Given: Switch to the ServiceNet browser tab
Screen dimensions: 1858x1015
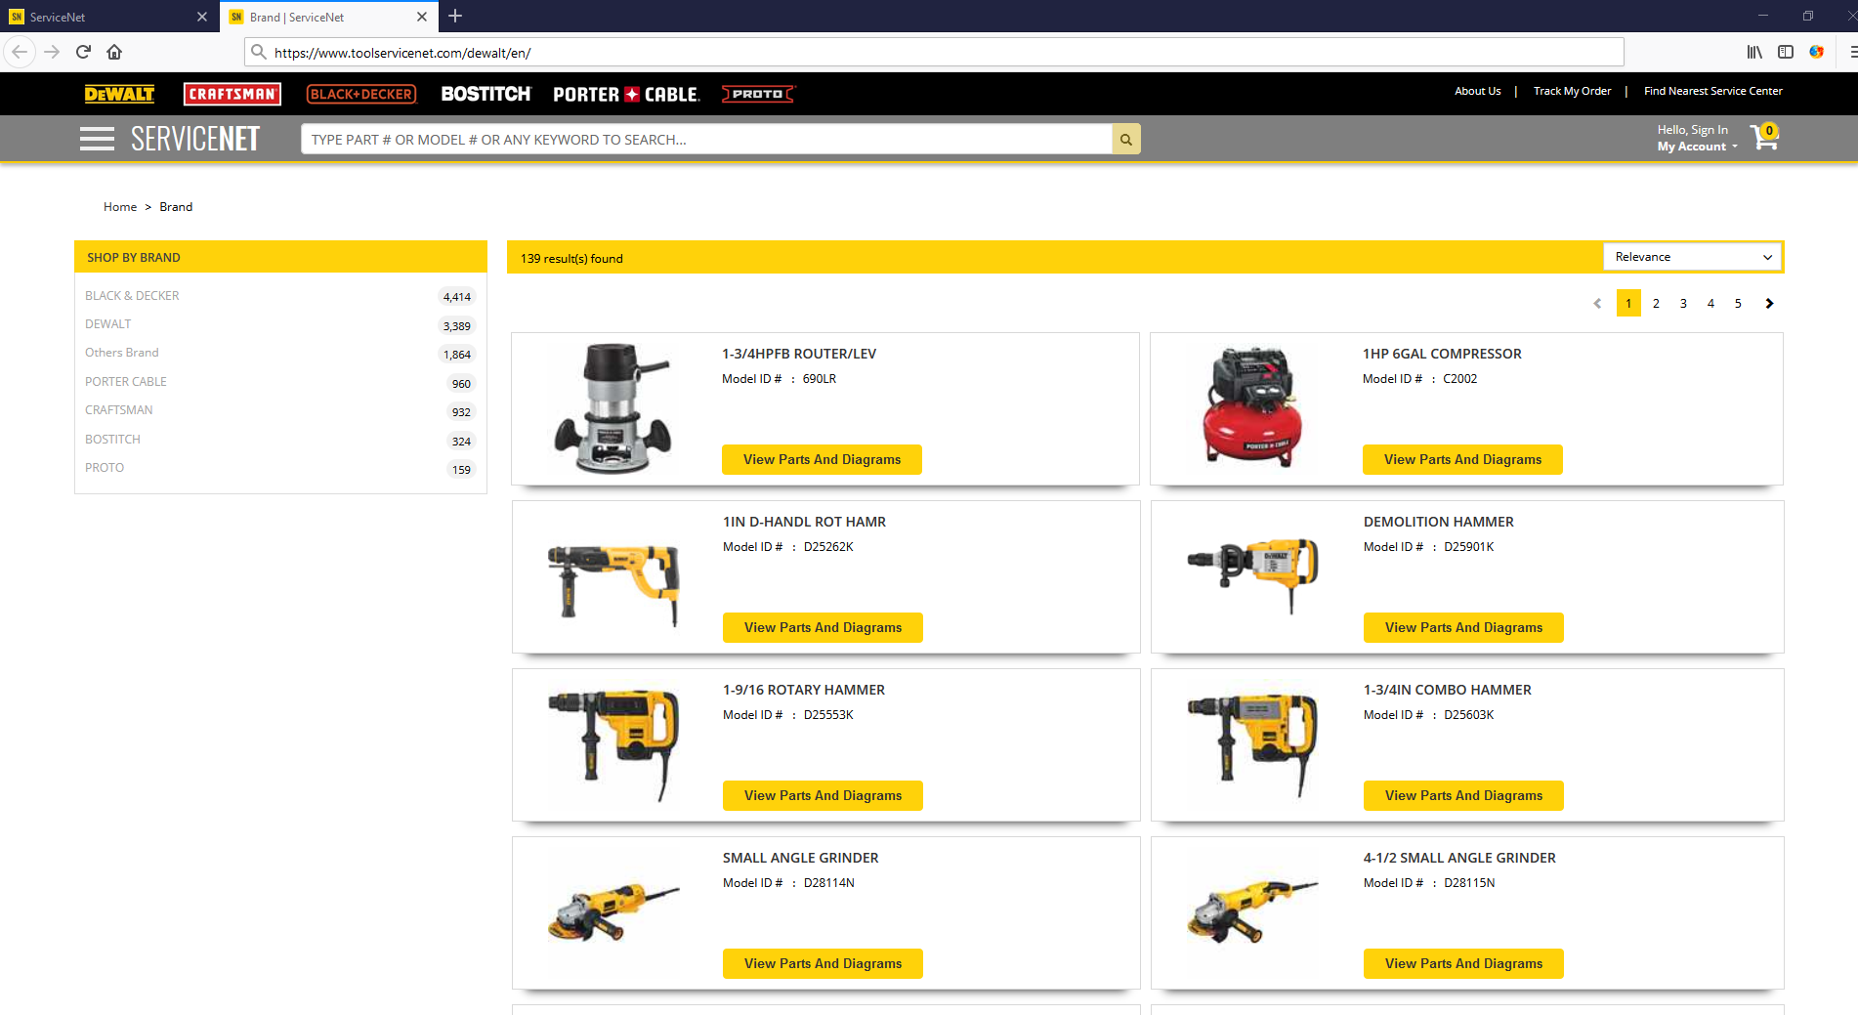Looking at the screenshot, I should click(98, 17).
